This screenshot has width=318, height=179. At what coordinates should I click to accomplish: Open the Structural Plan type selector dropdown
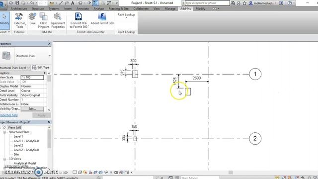pyautogui.click(x=50, y=56)
